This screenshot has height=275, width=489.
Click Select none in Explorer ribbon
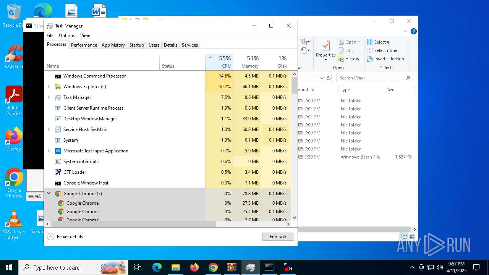(x=382, y=50)
